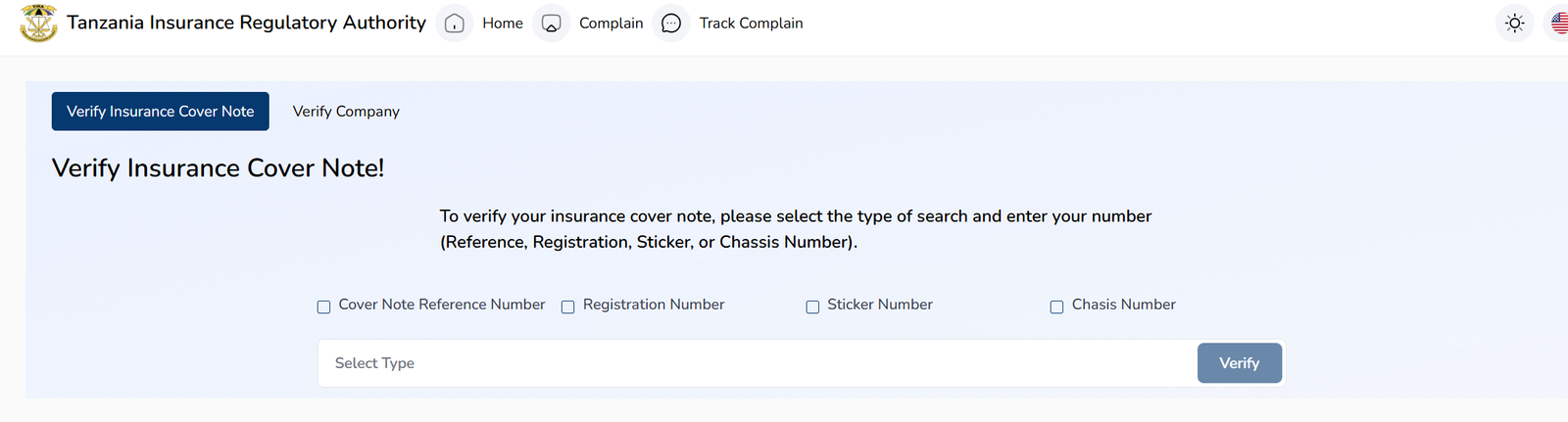Open the Complain nav link text

pos(612,23)
